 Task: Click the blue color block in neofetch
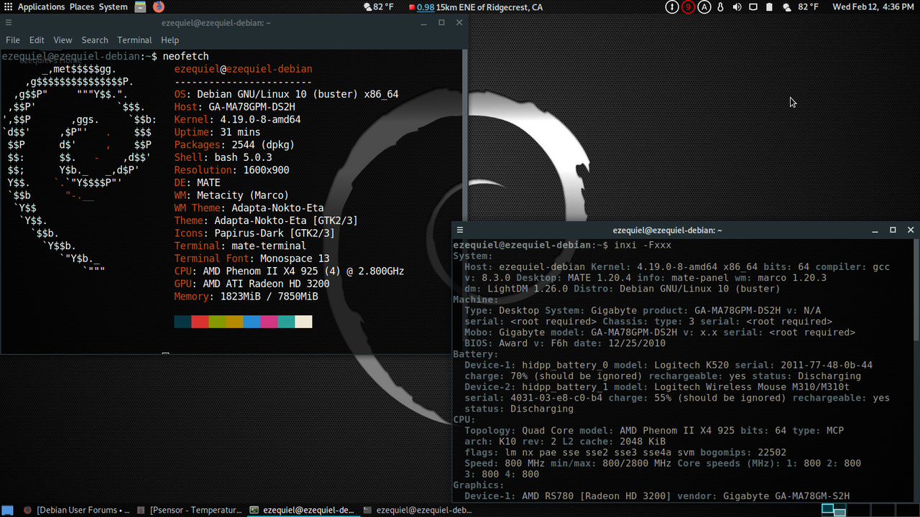coord(252,322)
